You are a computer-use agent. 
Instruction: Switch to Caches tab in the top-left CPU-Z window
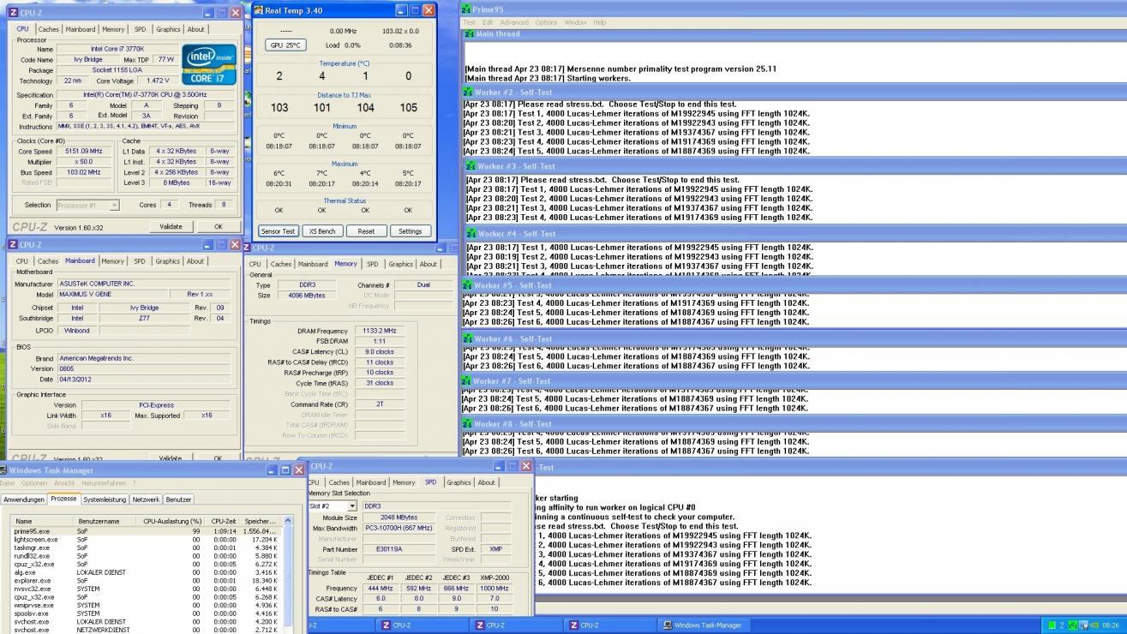tap(49, 29)
